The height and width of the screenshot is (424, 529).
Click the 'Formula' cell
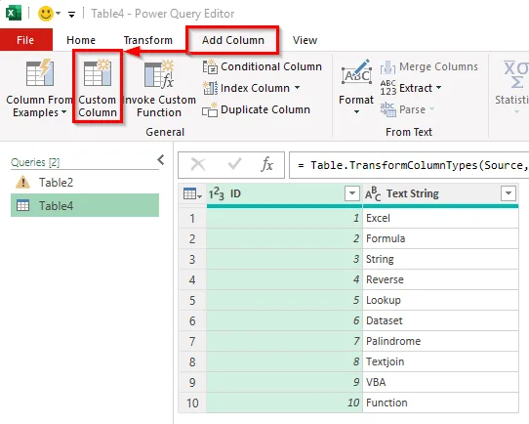pos(440,238)
